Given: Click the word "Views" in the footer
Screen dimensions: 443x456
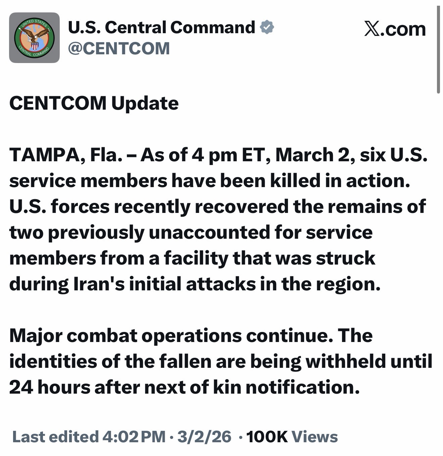Looking at the screenshot, I should (314, 437).
